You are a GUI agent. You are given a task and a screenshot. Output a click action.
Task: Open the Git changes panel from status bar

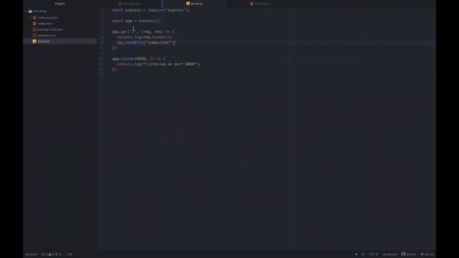tap(427, 254)
